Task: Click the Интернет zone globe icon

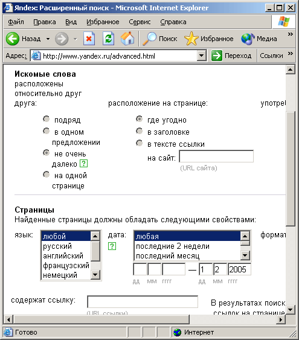Action: pos(178,332)
